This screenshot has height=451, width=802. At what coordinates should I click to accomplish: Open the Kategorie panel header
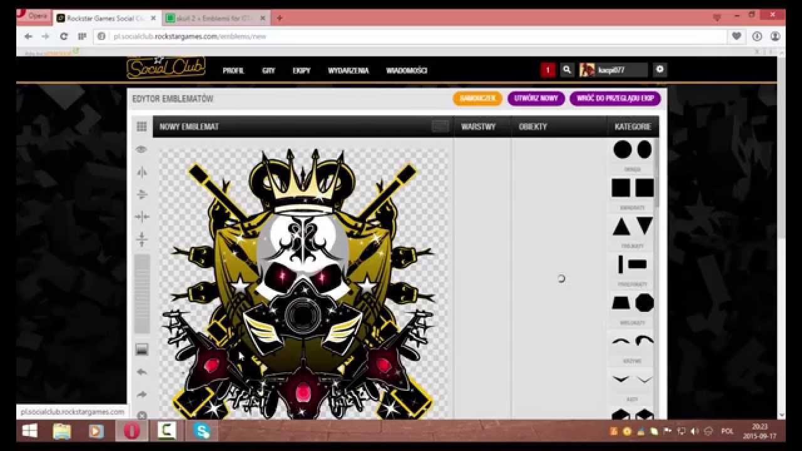point(633,127)
